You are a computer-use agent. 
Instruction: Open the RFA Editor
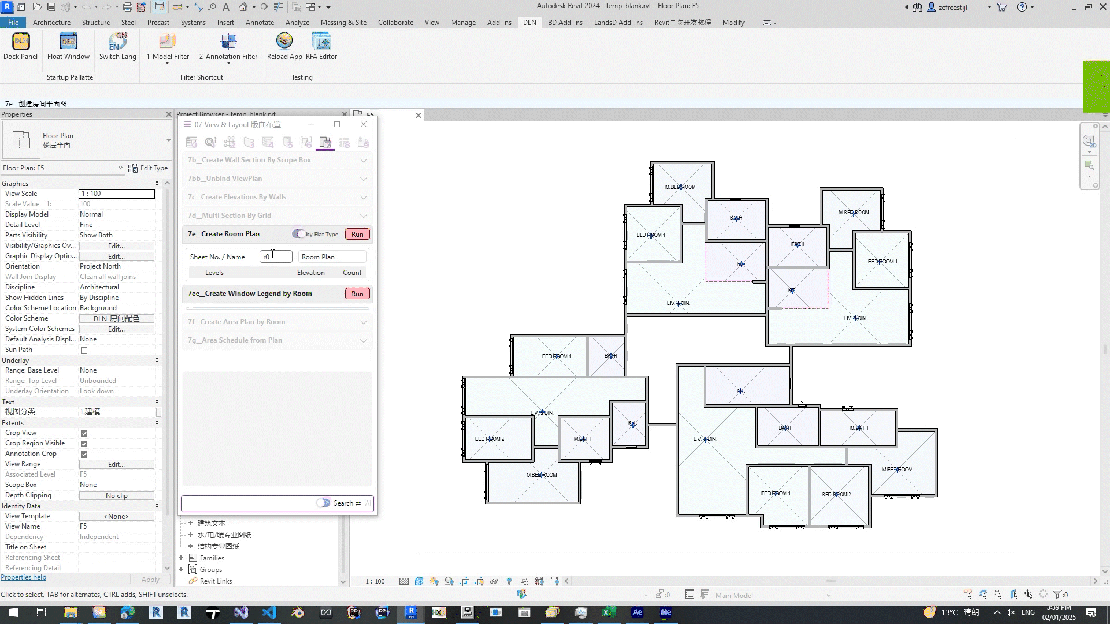point(321,46)
